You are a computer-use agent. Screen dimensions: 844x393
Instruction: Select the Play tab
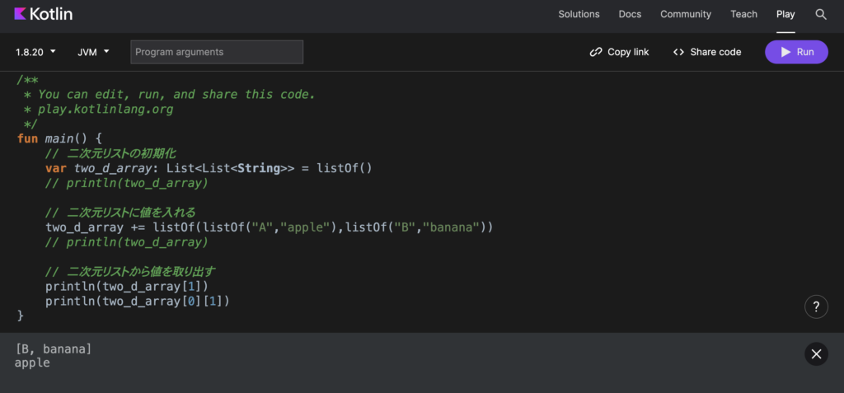(785, 15)
